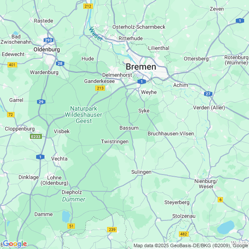Screen dimensions: 249x249
Task: Click the route 482 yellow shield
Action: 184,234
